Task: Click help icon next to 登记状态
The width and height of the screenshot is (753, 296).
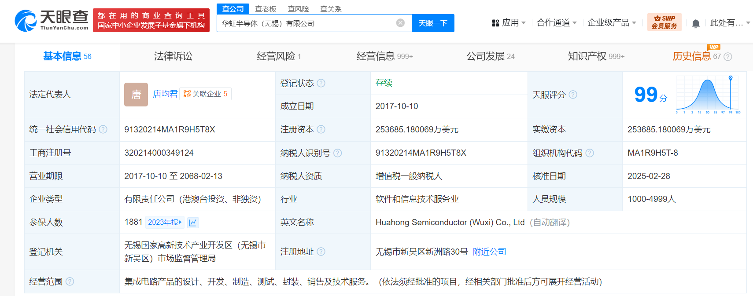Action: coord(321,83)
